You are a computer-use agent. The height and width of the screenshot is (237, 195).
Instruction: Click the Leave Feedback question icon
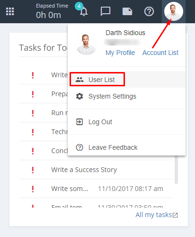80,147
